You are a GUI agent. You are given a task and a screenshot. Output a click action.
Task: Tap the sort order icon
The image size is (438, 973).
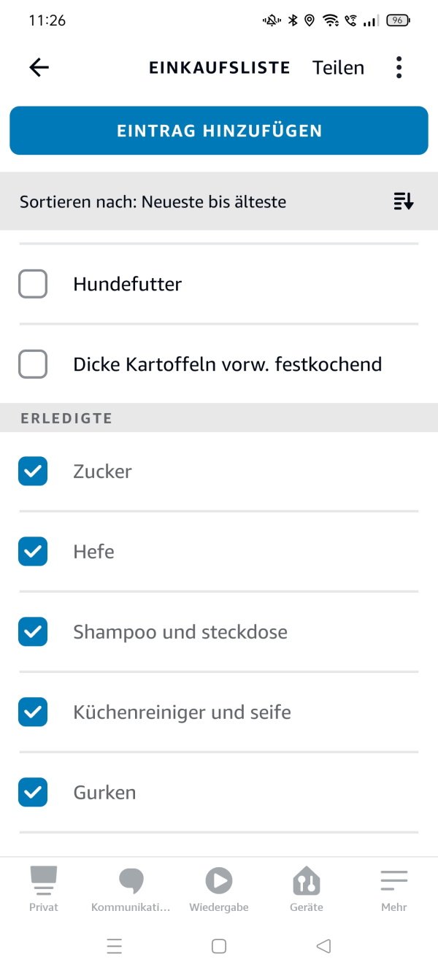tap(402, 201)
